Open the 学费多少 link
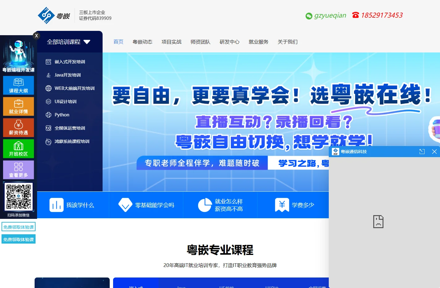The height and width of the screenshot is (288, 440). (x=303, y=205)
